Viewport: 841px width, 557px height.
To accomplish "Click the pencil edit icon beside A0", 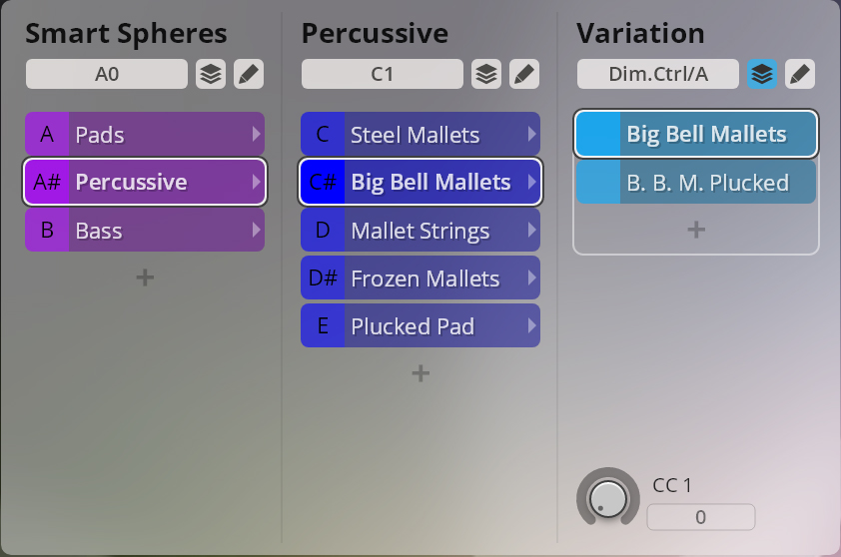I will (x=249, y=74).
